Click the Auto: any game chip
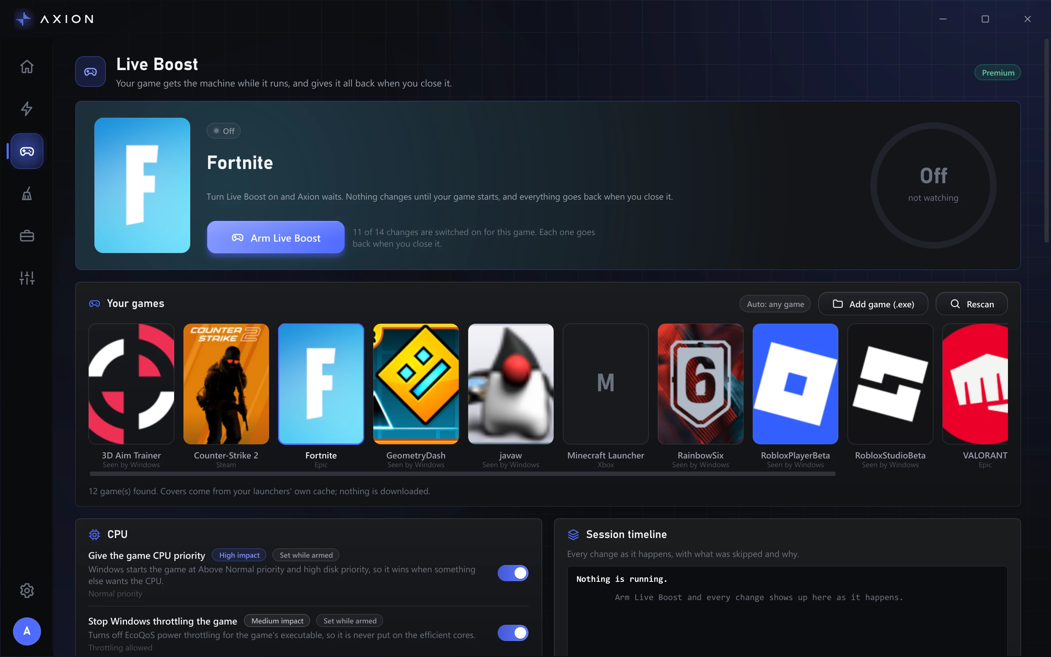The height and width of the screenshot is (657, 1051). coord(775,304)
